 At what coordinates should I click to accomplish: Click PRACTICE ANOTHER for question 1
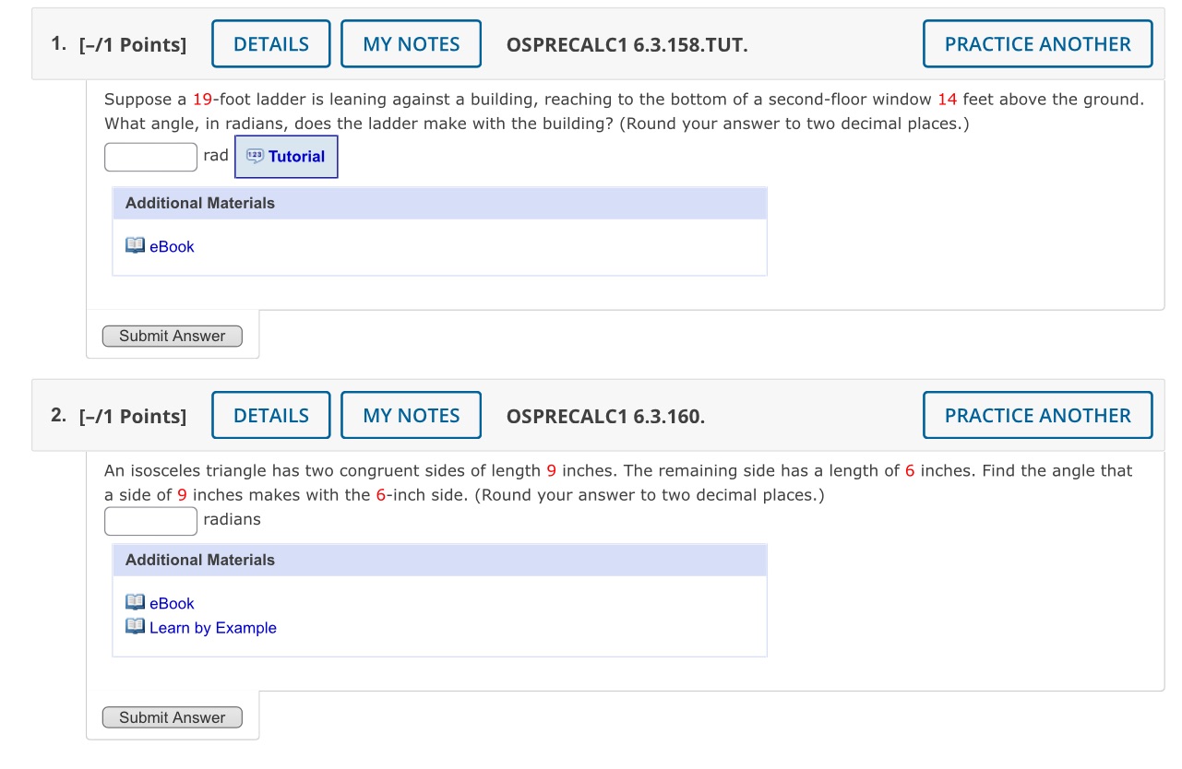coord(1037,44)
